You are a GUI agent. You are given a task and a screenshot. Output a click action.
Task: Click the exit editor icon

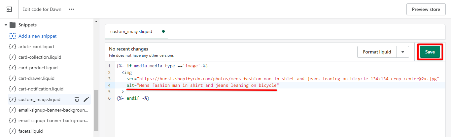coord(9,9)
